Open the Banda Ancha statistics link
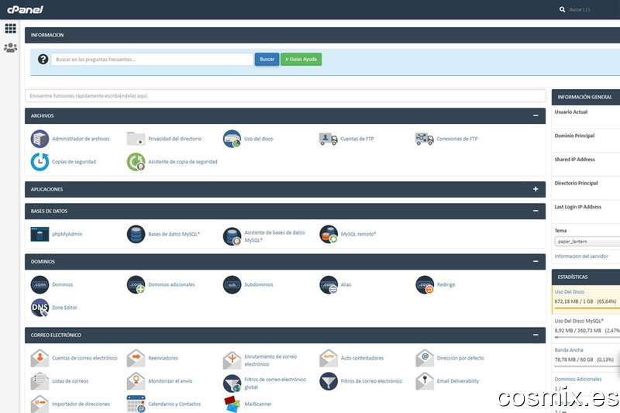The height and width of the screenshot is (413, 620). (569, 349)
